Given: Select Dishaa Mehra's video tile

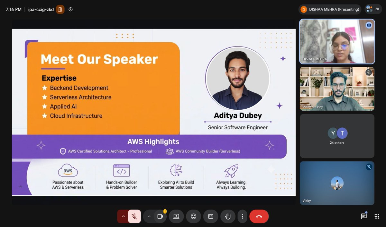Looking at the screenshot, I should coord(337,41).
